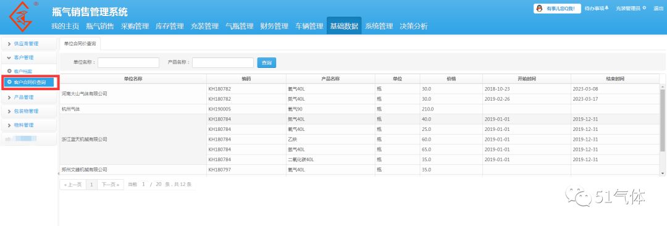Select the 河南大山气体有限公司 cell
The height and width of the screenshot is (226, 667).
click(x=133, y=94)
